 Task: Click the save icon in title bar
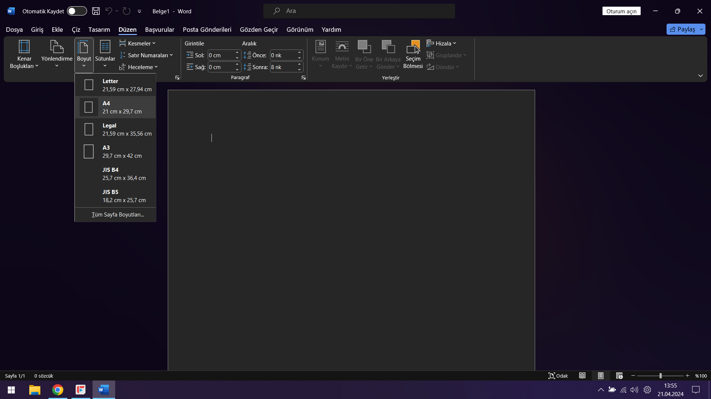(96, 11)
